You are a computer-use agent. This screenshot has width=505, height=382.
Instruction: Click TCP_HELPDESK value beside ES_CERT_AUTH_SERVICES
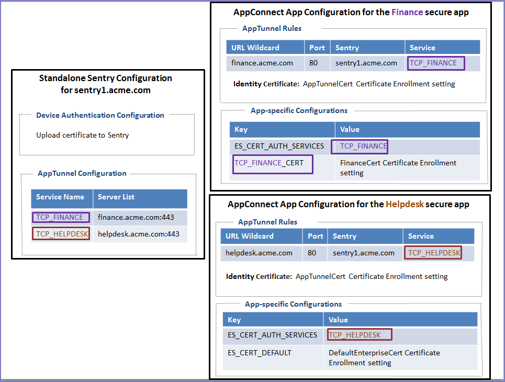[x=360, y=335]
